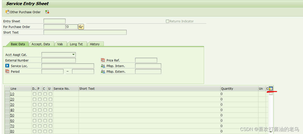Check the D checkbox in line 10
303x134 pixels.
34,94
